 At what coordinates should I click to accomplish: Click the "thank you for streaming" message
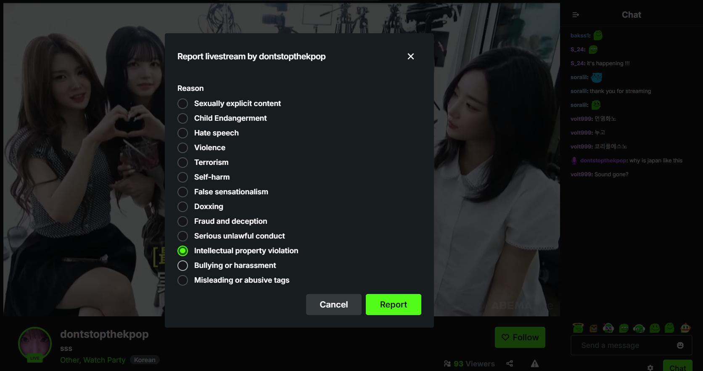tap(621, 91)
